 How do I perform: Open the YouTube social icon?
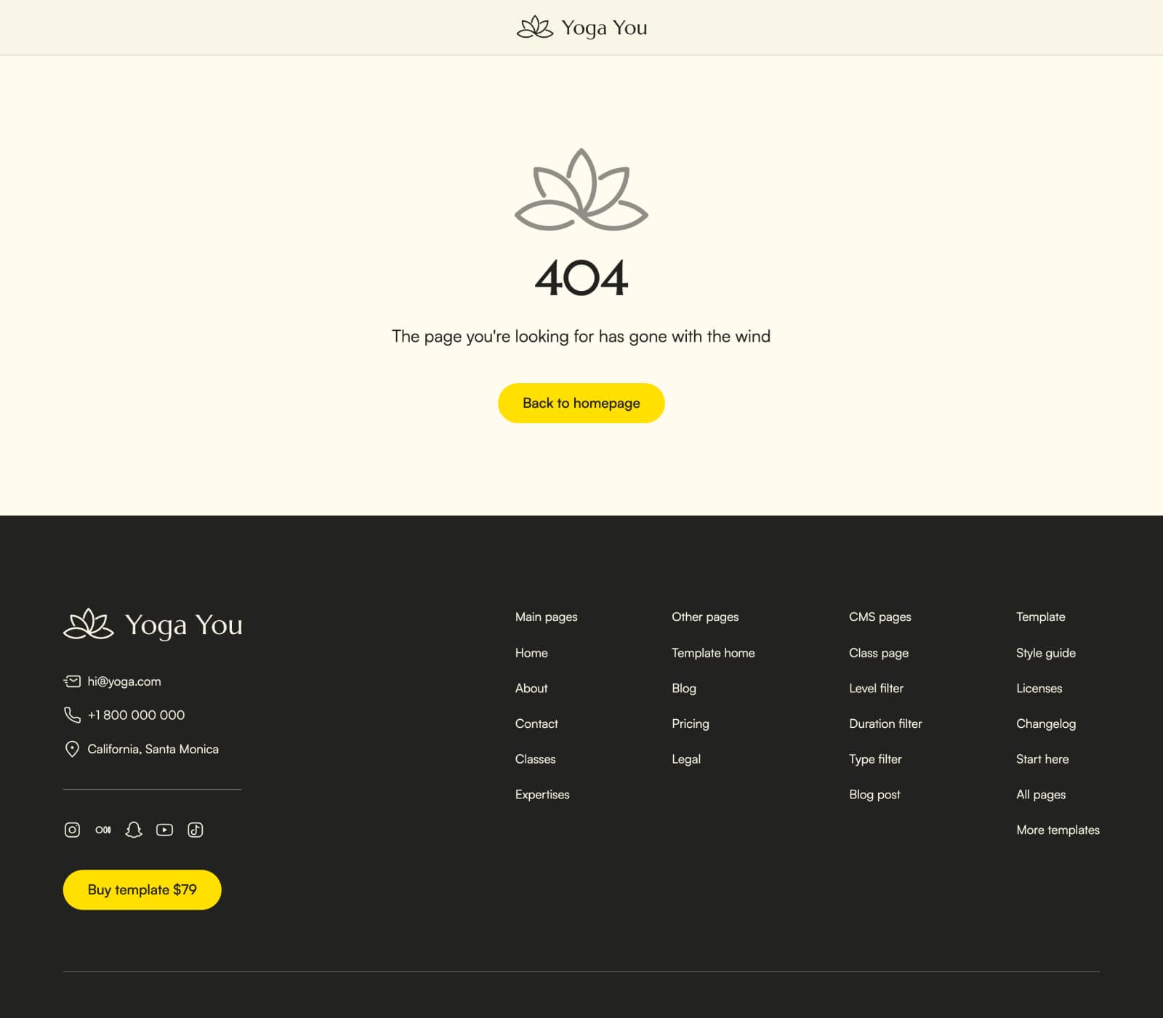164,830
